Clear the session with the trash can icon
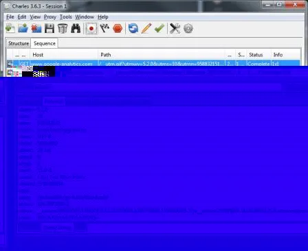This screenshot has width=308, height=251. [x=63, y=28]
